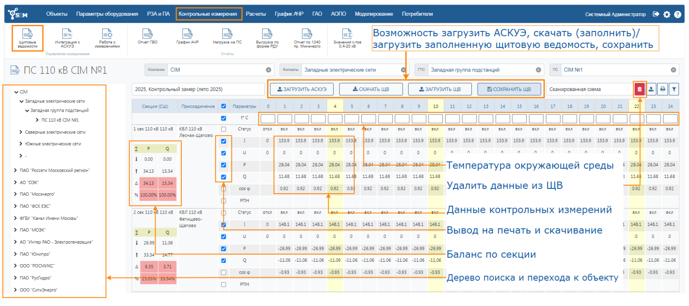Uncheck the header select-all checkbox

223,106
